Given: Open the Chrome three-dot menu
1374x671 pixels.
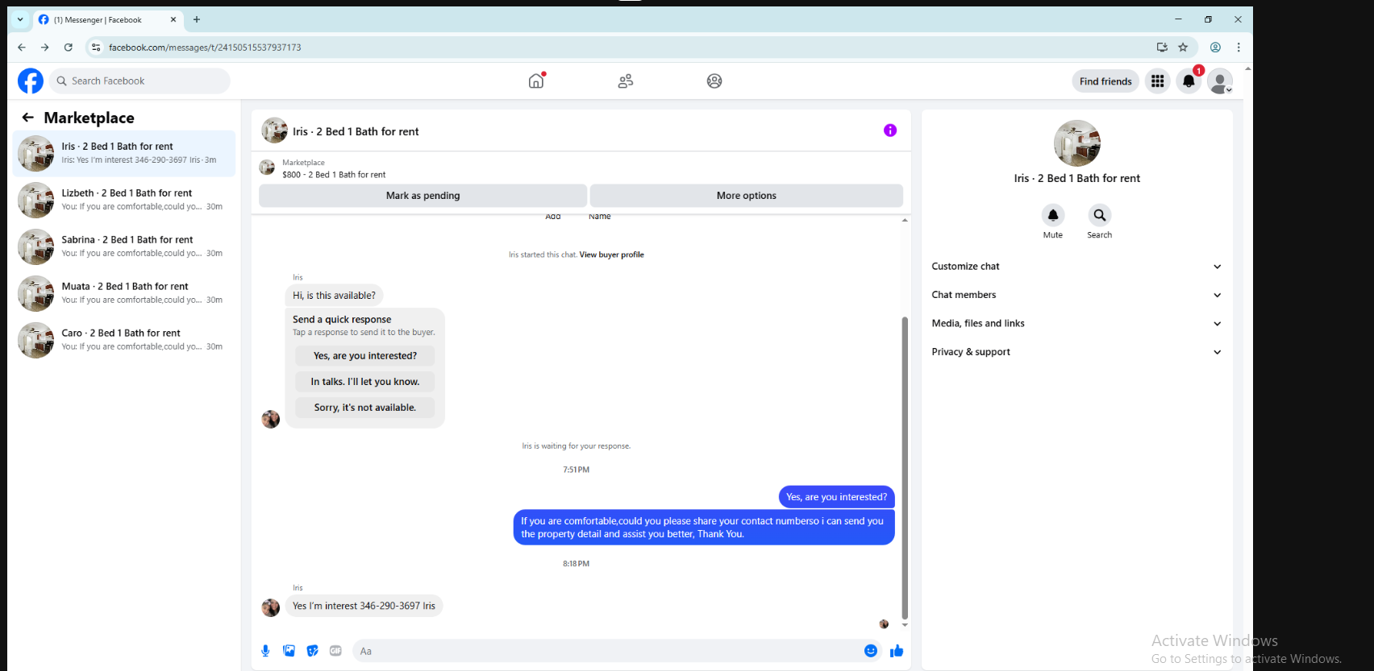Looking at the screenshot, I should pyautogui.click(x=1239, y=48).
